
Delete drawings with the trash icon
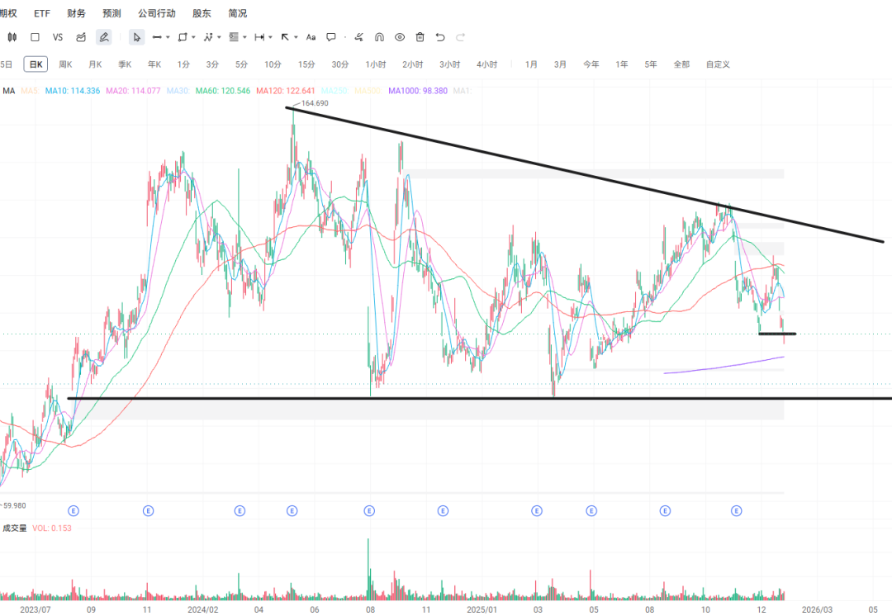(420, 37)
